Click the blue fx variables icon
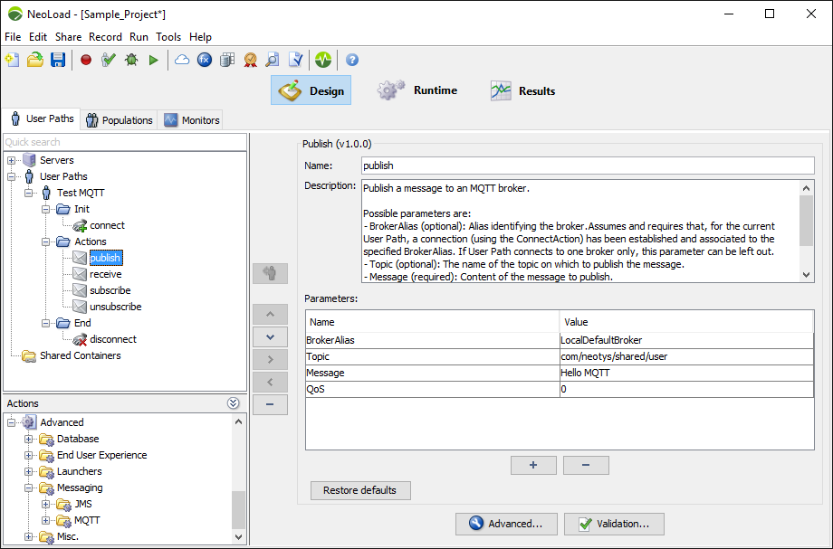The width and height of the screenshot is (833, 549). 205,61
